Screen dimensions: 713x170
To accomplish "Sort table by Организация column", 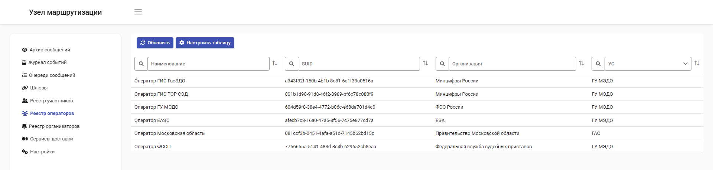I will [582, 63].
